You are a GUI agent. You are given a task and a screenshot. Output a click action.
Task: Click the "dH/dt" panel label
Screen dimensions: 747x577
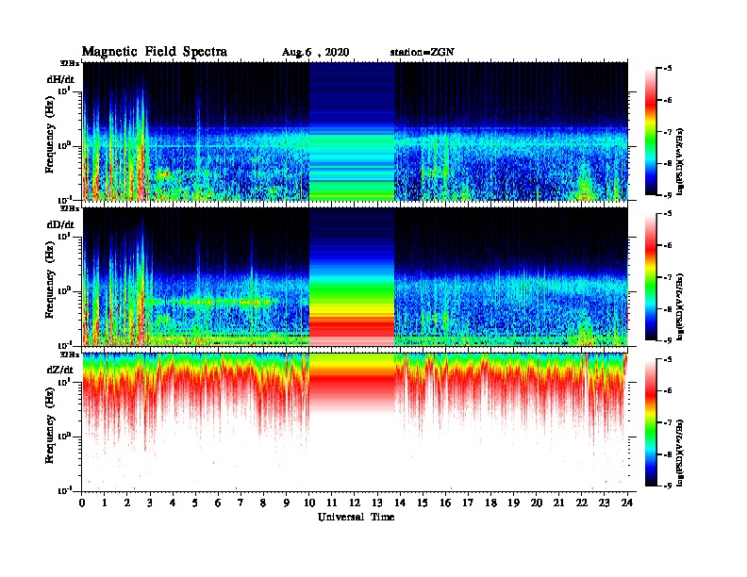tap(60, 79)
